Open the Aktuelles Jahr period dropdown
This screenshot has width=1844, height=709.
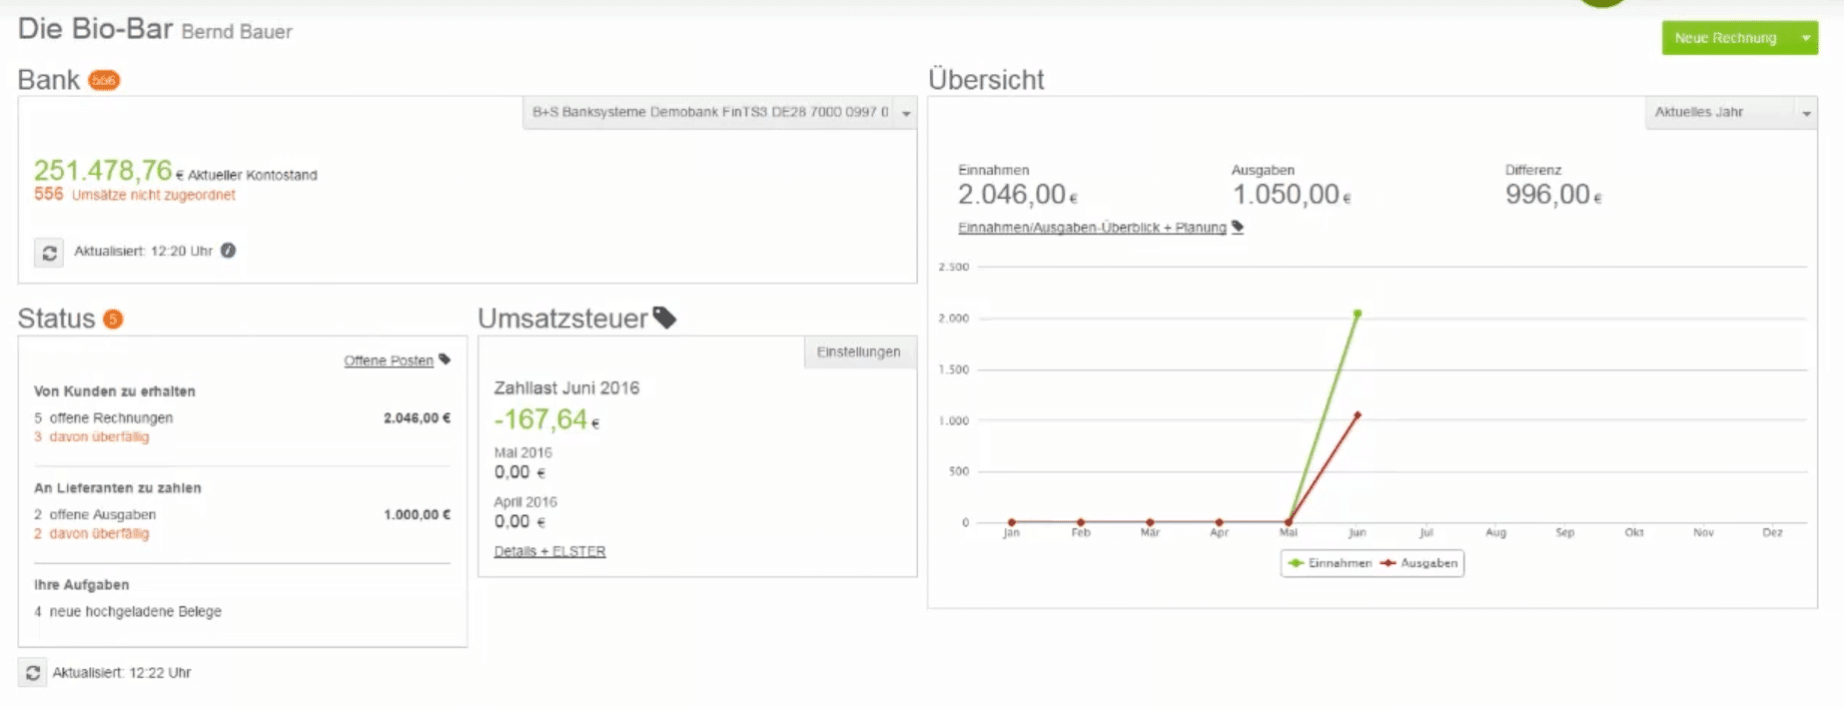click(1731, 112)
